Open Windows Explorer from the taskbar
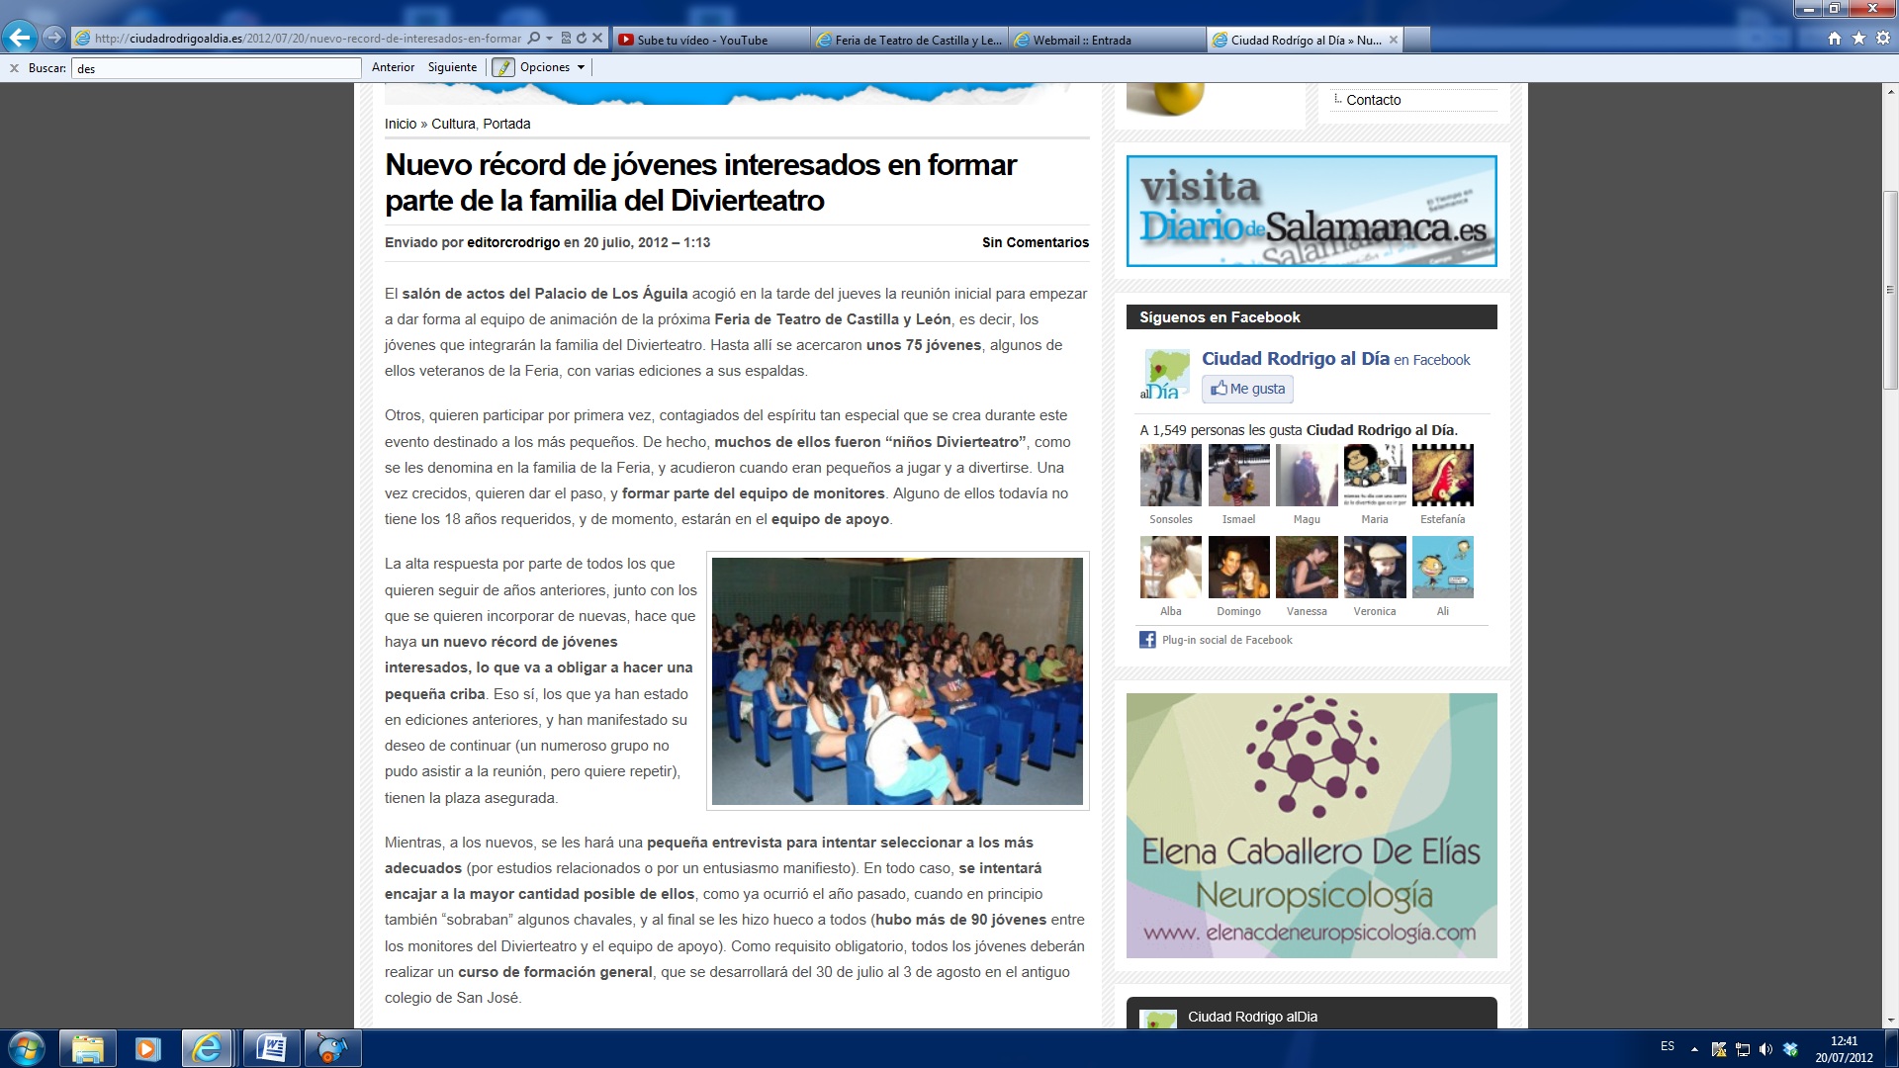The height and width of the screenshot is (1068, 1899). coord(87,1048)
